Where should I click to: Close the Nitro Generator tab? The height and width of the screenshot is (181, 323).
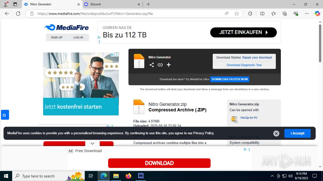[x=78, y=4]
